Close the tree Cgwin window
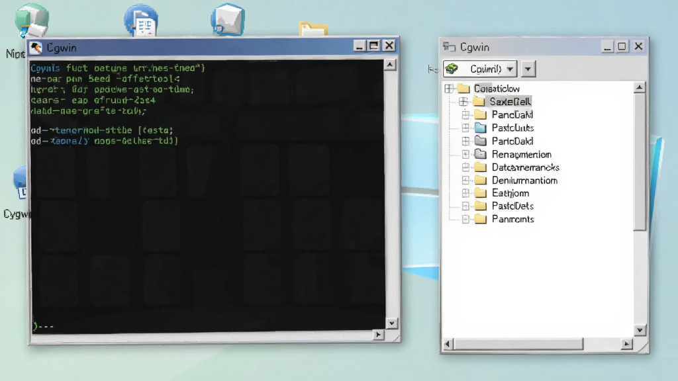The width and height of the screenshot is (678, 381). [638, 46]
